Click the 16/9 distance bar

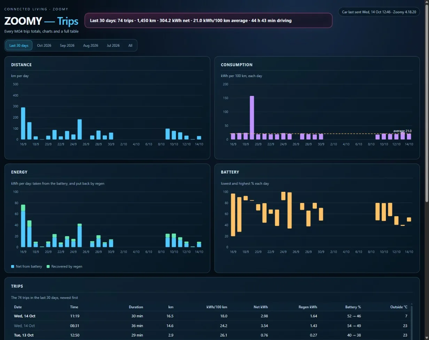point(23,123)
